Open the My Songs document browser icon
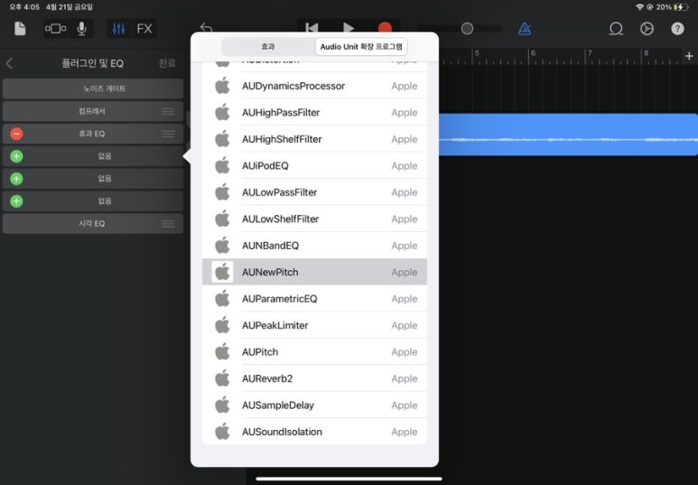This screenshot has width=698, height=485. coord(20,29)
